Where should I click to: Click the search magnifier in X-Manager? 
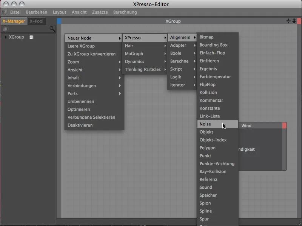coord(52,29)
